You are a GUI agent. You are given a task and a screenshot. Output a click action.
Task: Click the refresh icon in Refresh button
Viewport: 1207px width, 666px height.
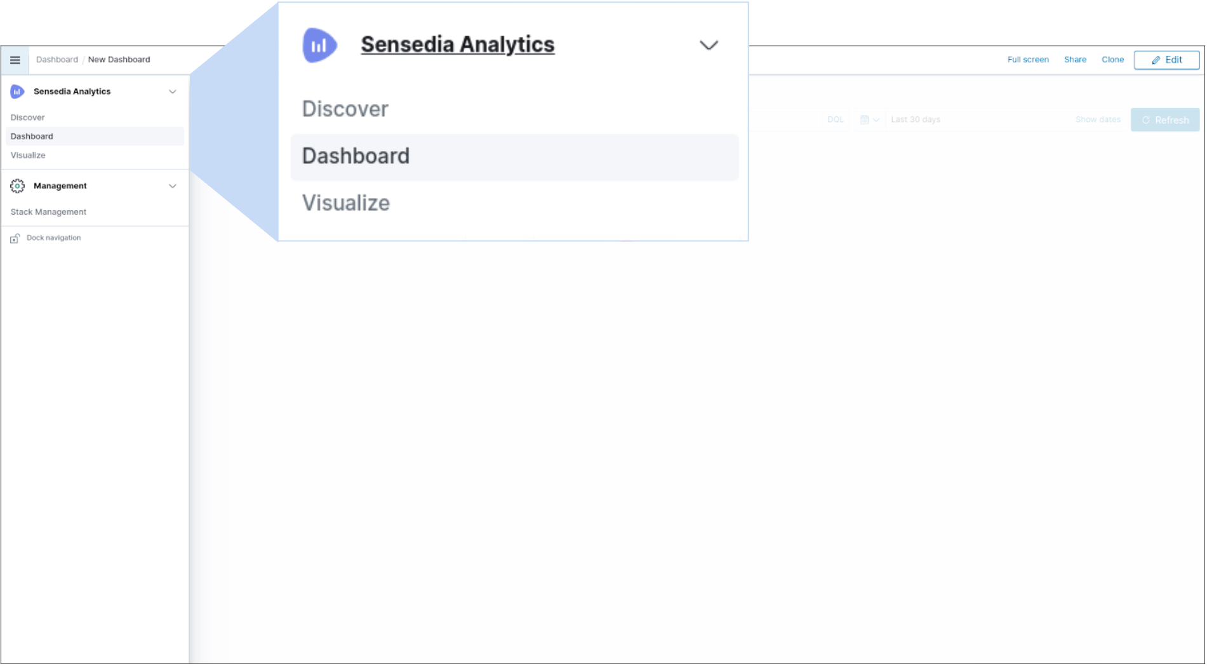[1146, 120]
